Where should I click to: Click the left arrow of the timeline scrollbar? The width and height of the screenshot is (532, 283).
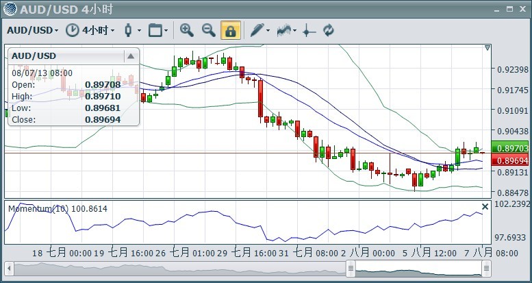click(9, 269)
